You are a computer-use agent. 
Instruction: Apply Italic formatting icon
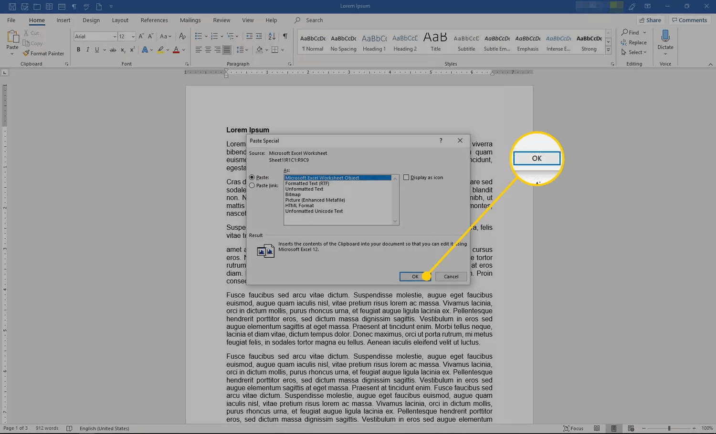(x=87, y=50)
